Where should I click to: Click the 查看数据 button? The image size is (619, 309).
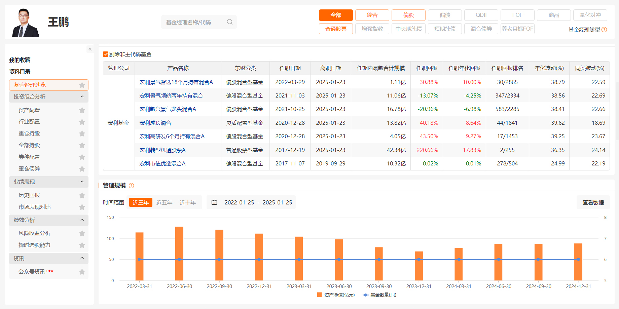593,202
